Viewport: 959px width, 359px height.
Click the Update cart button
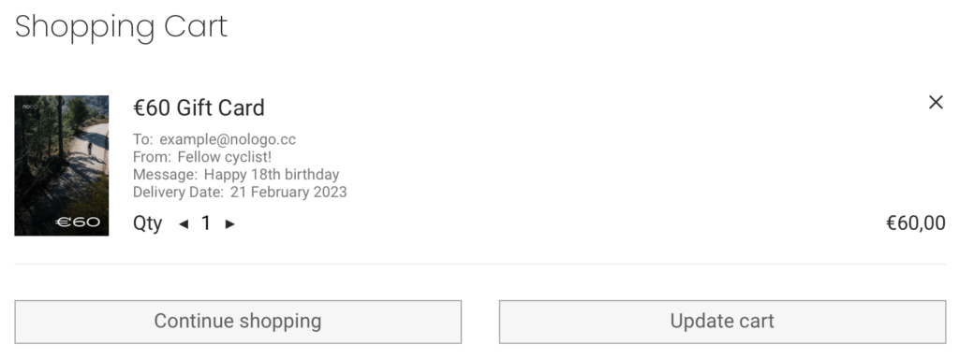(x=722, y=322)
